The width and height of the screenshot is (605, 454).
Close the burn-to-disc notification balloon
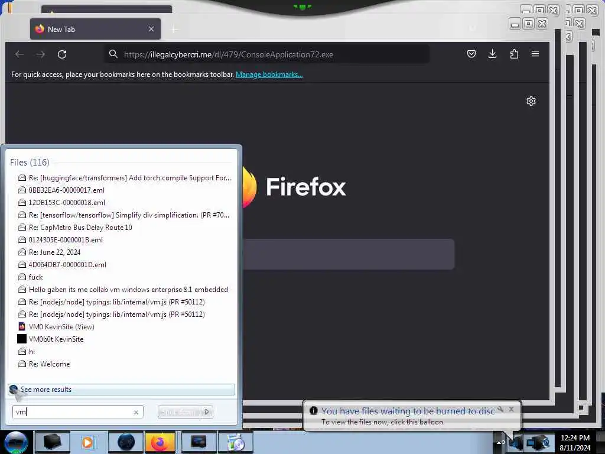coord(511,409)
